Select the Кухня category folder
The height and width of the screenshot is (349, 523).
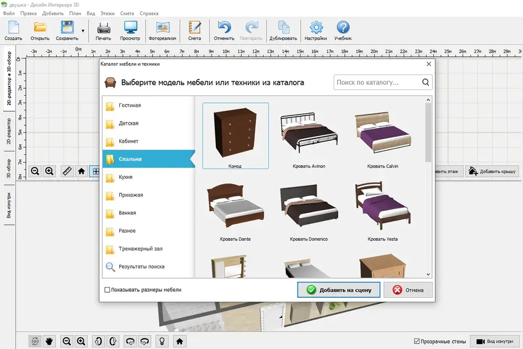[149, 177]
